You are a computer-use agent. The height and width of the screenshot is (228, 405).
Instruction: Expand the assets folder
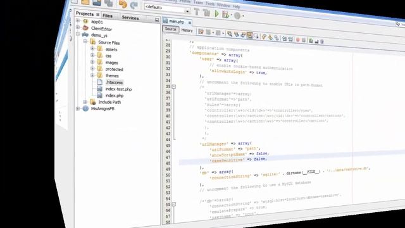coord(92,48)
